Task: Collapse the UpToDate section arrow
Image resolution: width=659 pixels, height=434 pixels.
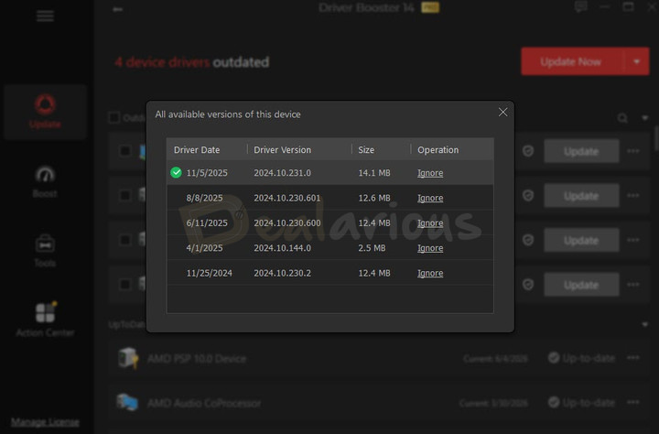Action: click(x=644, y=325)
